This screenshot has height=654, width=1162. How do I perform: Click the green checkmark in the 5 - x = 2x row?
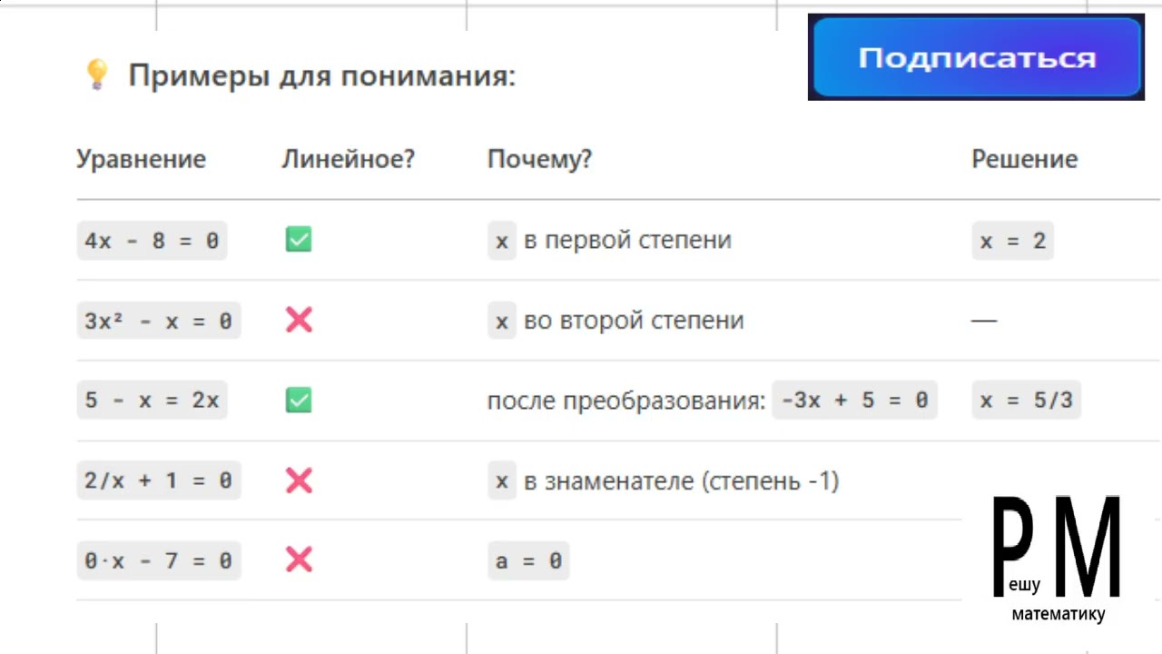coord(299,400)
